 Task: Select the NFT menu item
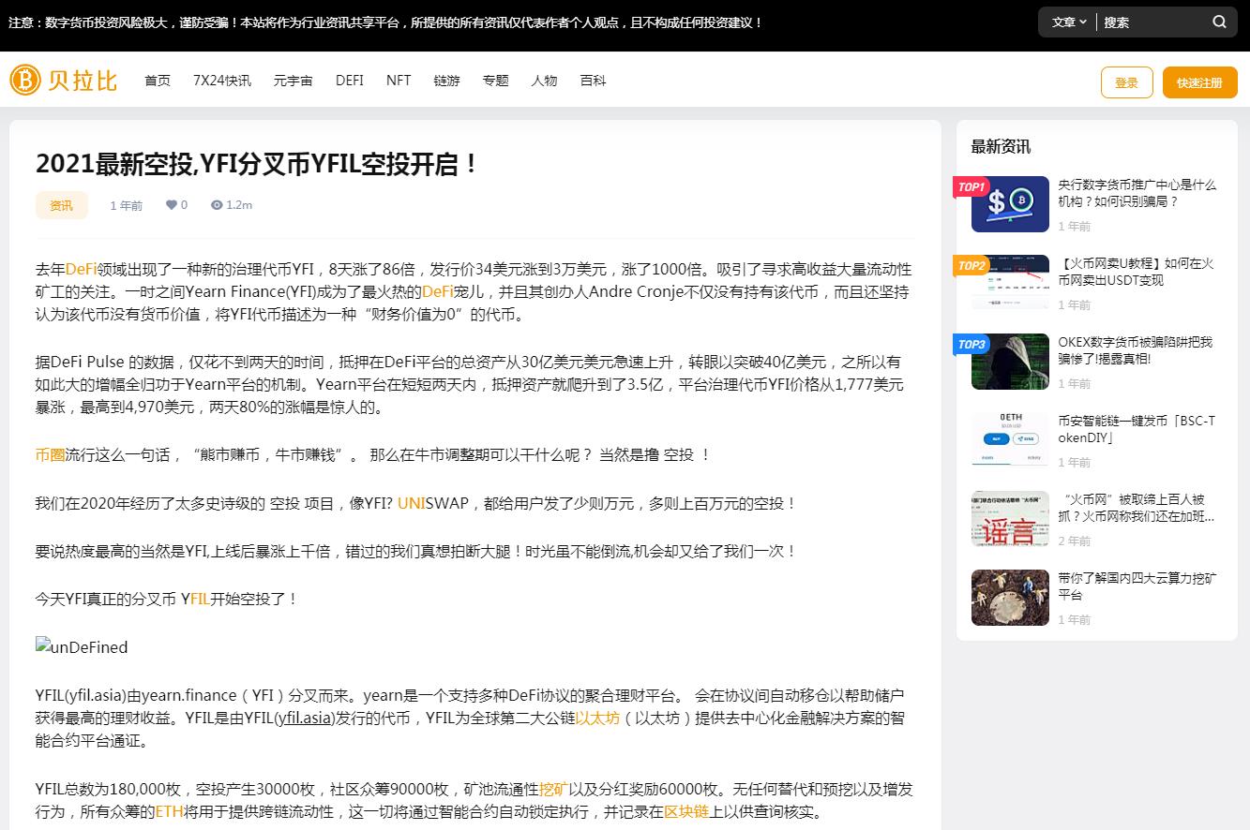[x=399, y=81]
